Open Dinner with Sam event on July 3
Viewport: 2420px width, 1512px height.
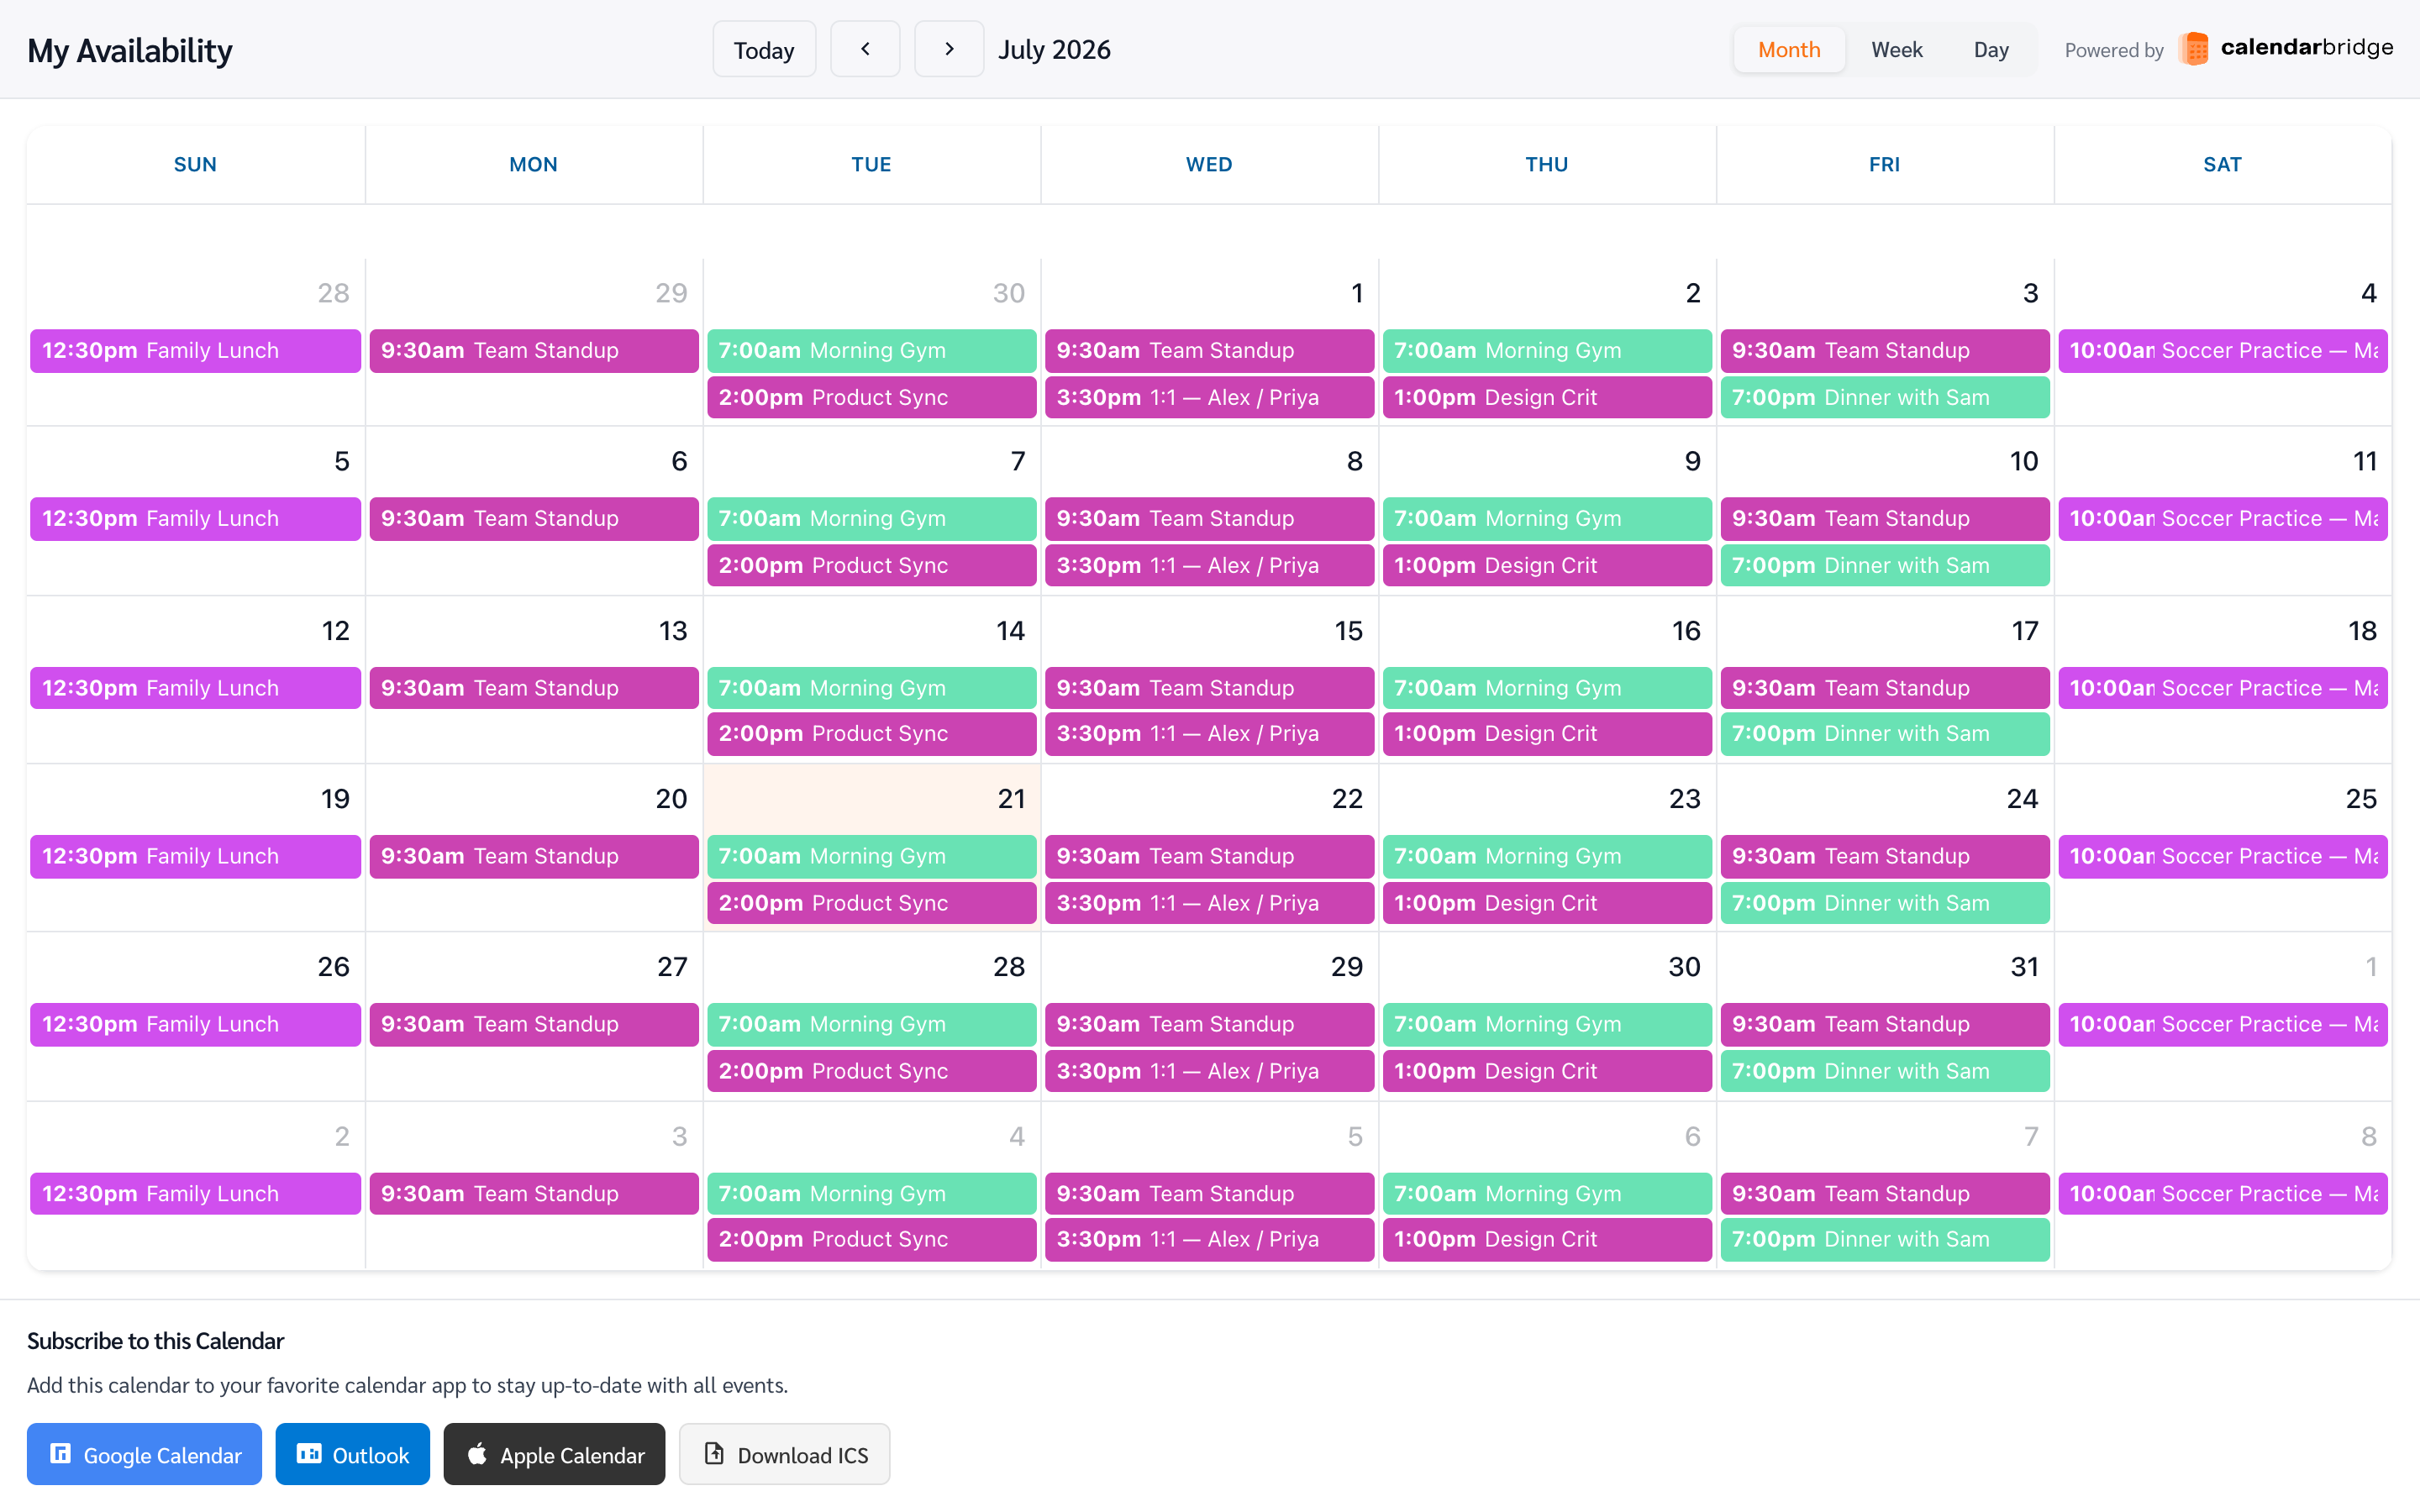pos(1885,398)
